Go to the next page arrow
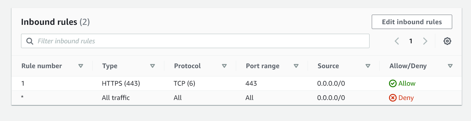Image resolution: width=471 pixels, height=121 pixels. [x=425, y=41]
